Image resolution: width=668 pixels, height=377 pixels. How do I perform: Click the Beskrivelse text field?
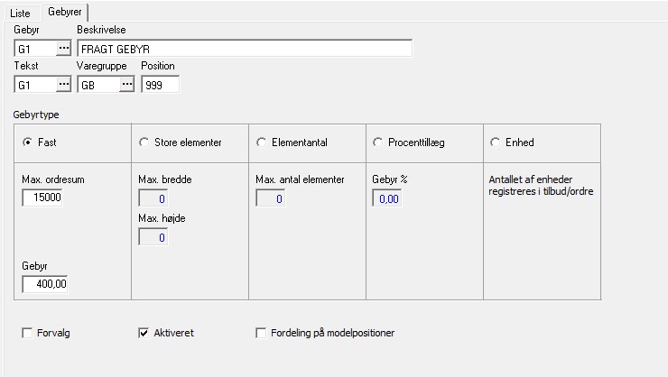pos(244,49)
